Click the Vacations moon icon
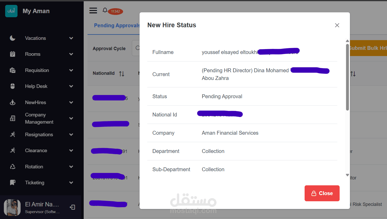The width and height of the screenshot is (387, 219). [x=13, y=38]
